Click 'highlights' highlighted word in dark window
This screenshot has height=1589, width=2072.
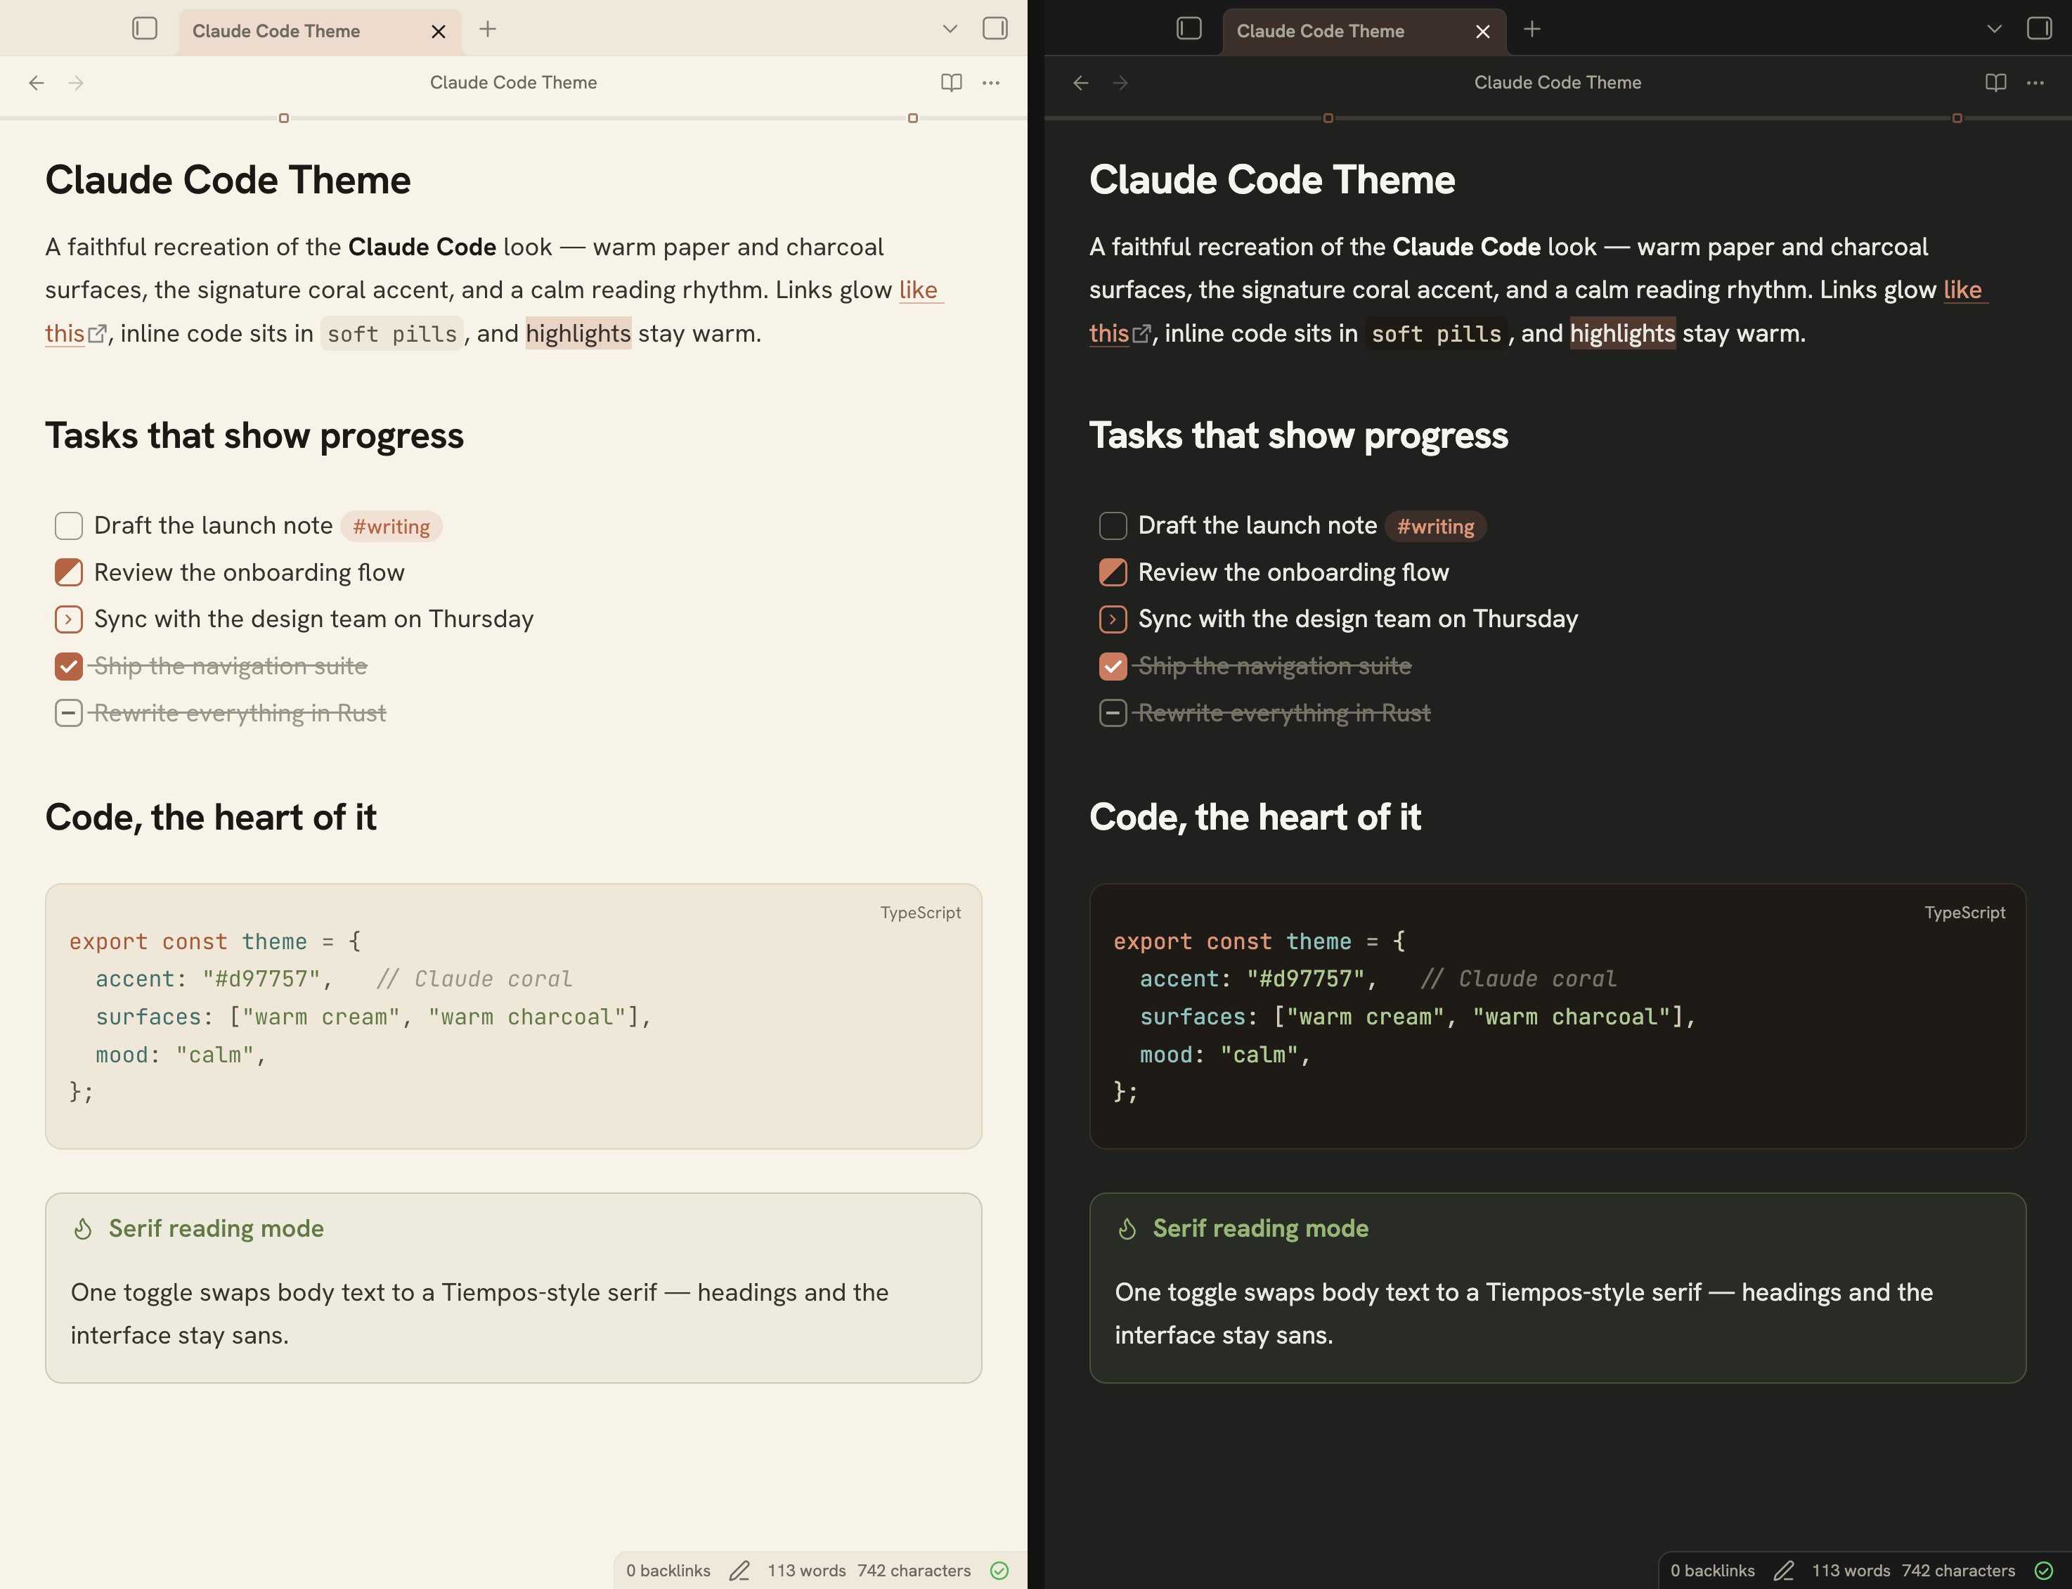1623,334
